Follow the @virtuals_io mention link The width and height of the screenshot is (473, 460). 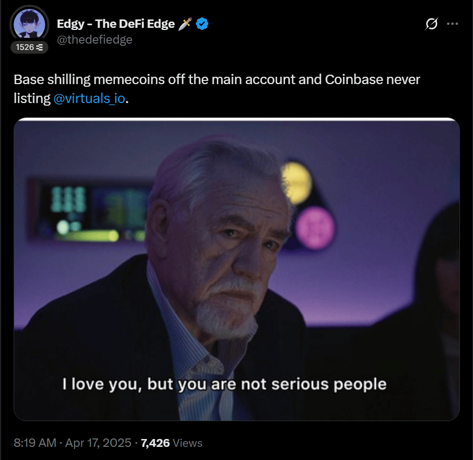point(89,98)
